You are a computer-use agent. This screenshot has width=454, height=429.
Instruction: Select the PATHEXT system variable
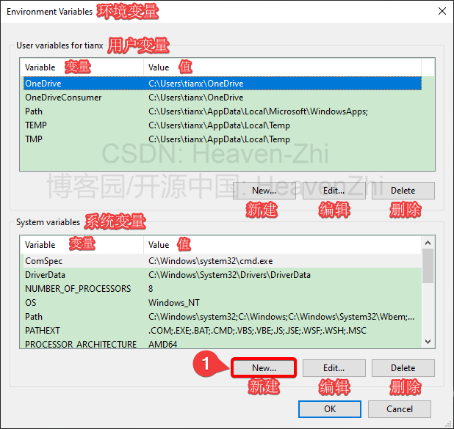223,331
